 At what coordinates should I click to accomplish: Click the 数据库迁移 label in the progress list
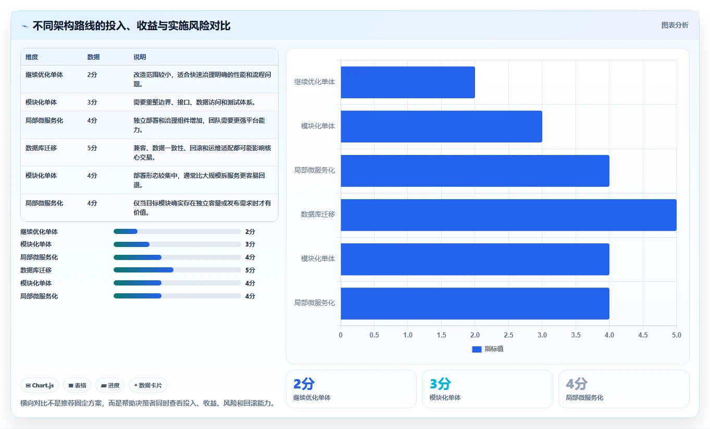pos(36,270)
